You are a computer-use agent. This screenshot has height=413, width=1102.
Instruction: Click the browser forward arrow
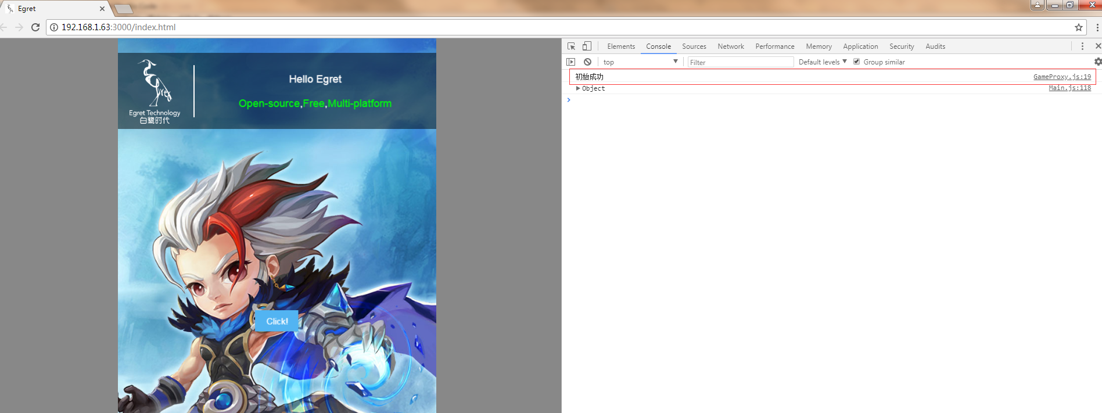point(19,27)
